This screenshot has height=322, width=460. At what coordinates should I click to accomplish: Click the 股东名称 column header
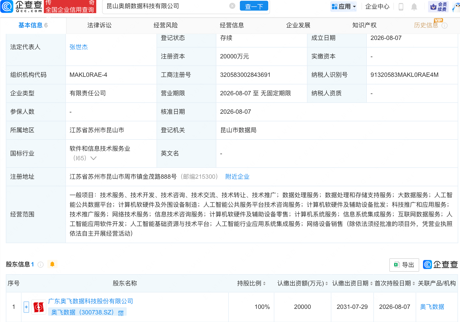125,283
